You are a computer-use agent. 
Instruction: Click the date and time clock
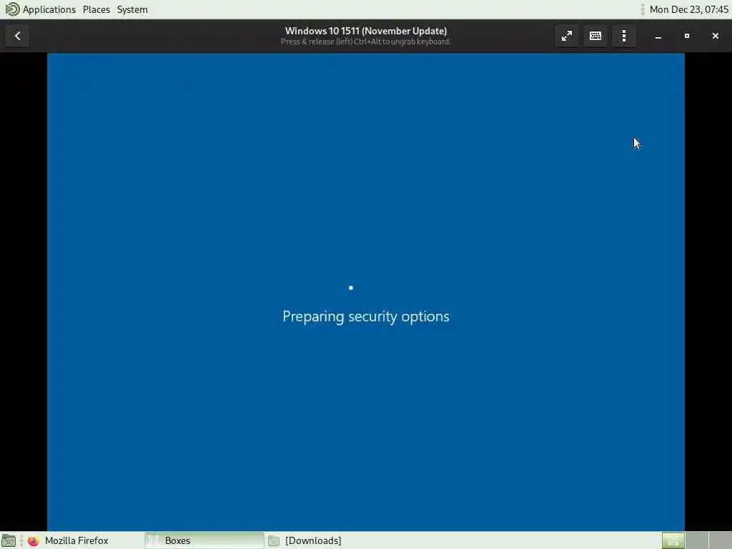pos(688,9)
